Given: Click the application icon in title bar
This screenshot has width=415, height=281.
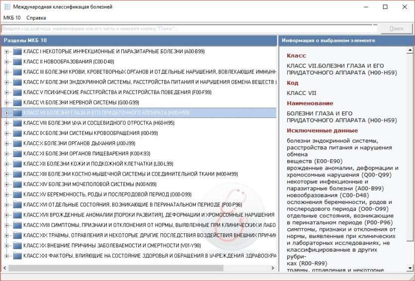Looking at the screenshot, I should click(x=7, y=7).
